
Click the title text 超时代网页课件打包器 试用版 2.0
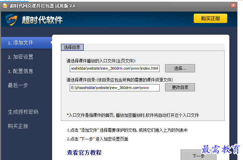pos(43,6)
